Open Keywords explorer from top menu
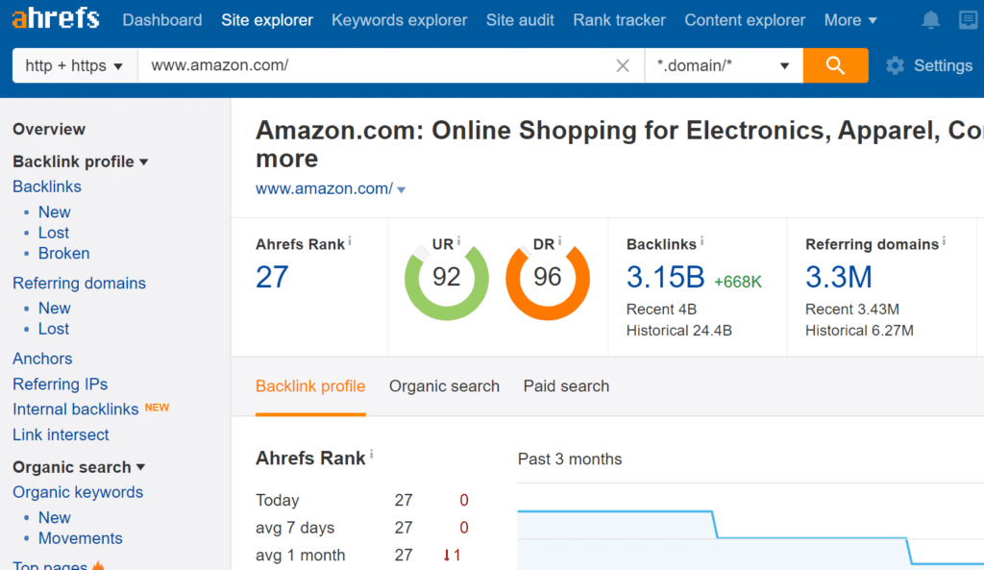This screenshot has height=570, width=984. coord(399,20)
